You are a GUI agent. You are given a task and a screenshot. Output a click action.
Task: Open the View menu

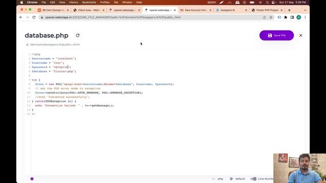[62, 2]
